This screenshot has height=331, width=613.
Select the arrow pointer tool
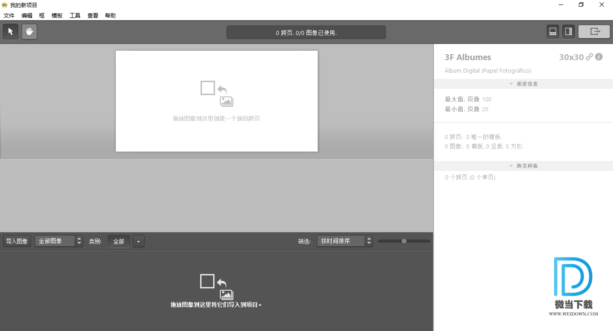click(11, 32)
